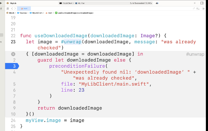
Task: Go back in editor history
Action: coord(12,9)
